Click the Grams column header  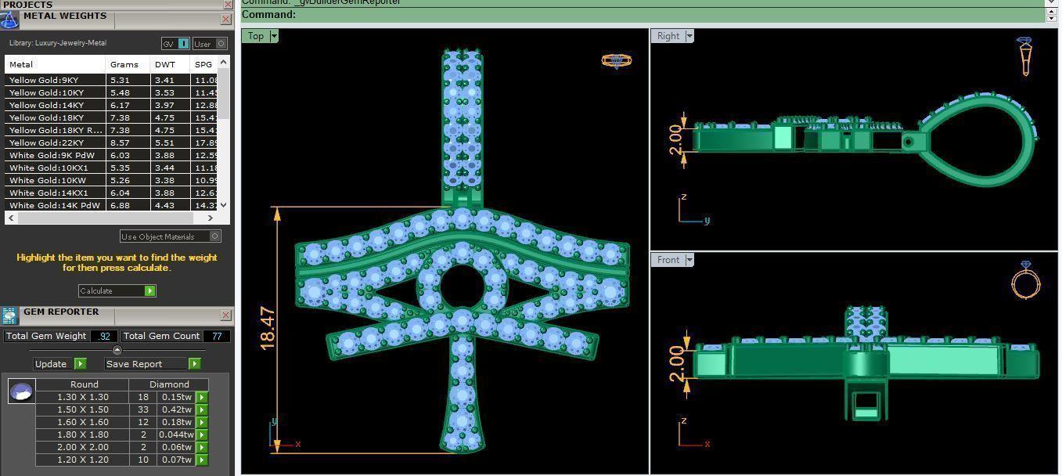[x=128, y=64]
